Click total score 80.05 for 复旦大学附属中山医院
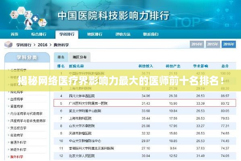The width and height of the screenshot is (241, 161). coord(225,111)
